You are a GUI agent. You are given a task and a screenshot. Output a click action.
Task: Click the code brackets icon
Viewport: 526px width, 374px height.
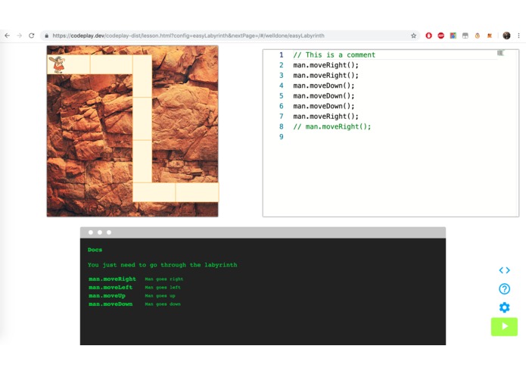(x=504, y=270)
